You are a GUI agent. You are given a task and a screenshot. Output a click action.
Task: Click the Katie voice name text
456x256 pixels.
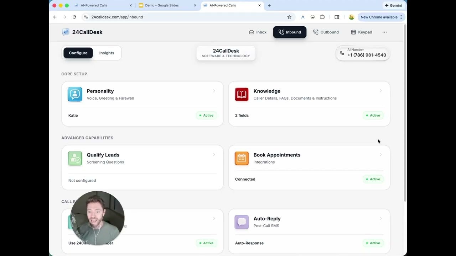pyautogui.click(x=73, y=115)
